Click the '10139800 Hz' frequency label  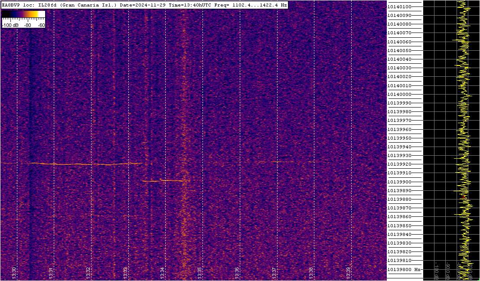coord(403,270)
